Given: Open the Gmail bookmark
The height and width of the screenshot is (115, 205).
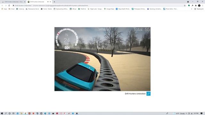Looking at the screenshot, I should [x=12, y=9].
